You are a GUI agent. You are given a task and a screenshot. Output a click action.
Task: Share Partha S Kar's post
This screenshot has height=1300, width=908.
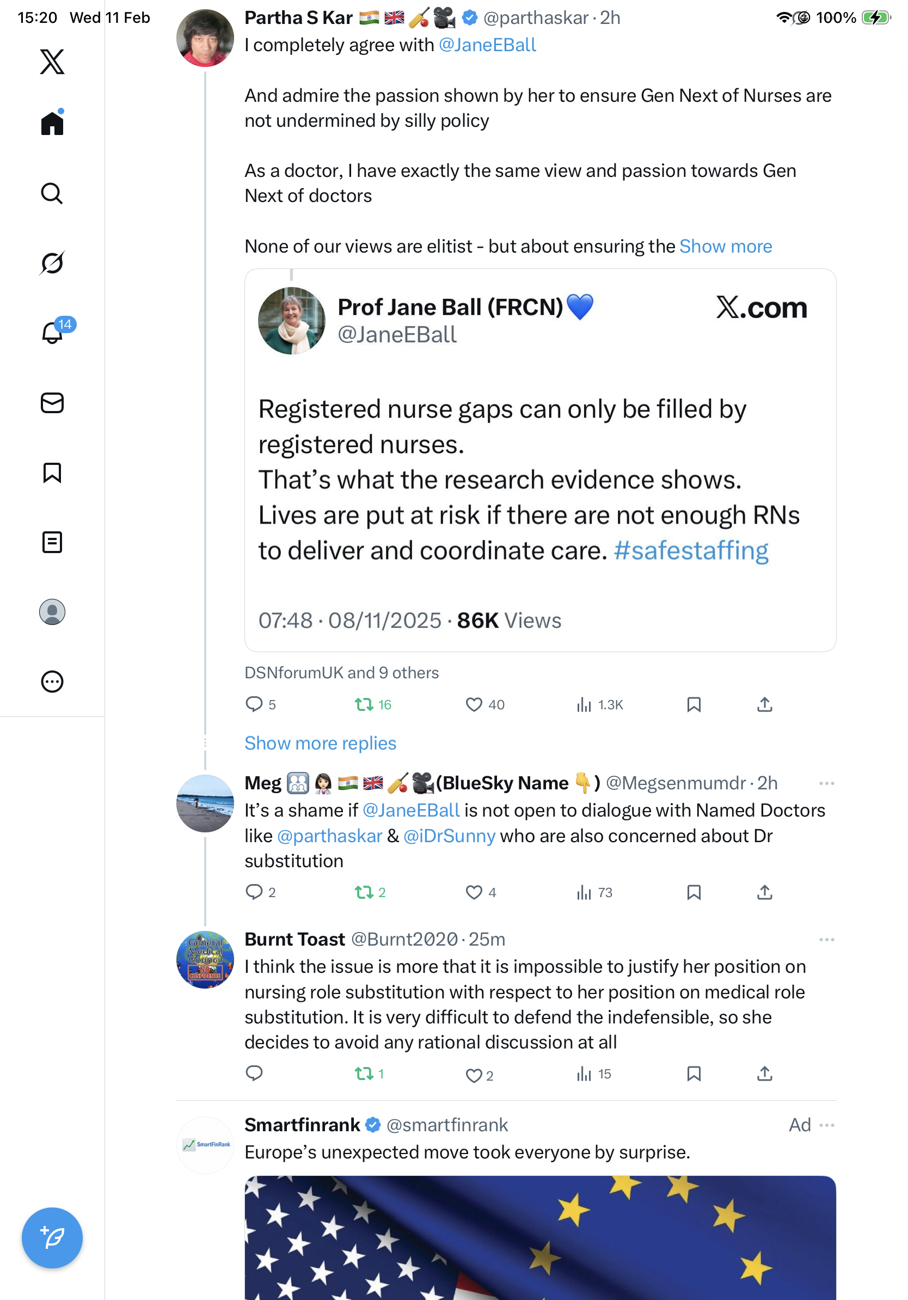765,704
